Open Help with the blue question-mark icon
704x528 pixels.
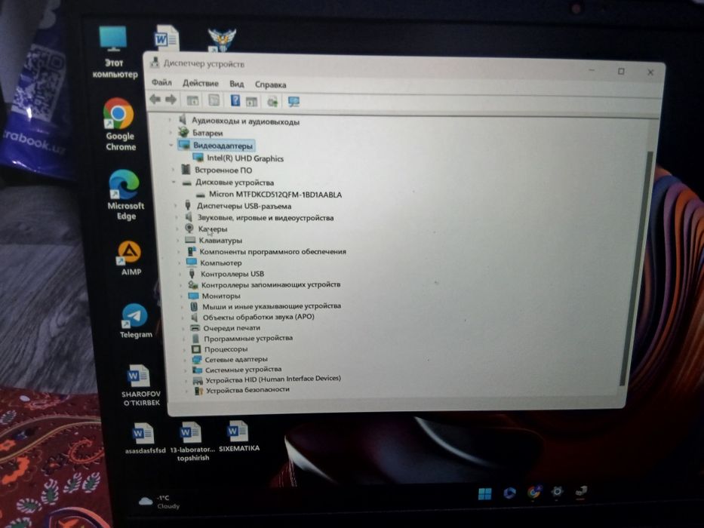point(235,100)
